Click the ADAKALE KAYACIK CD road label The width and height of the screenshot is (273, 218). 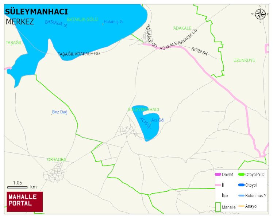[x=178, y=40]
